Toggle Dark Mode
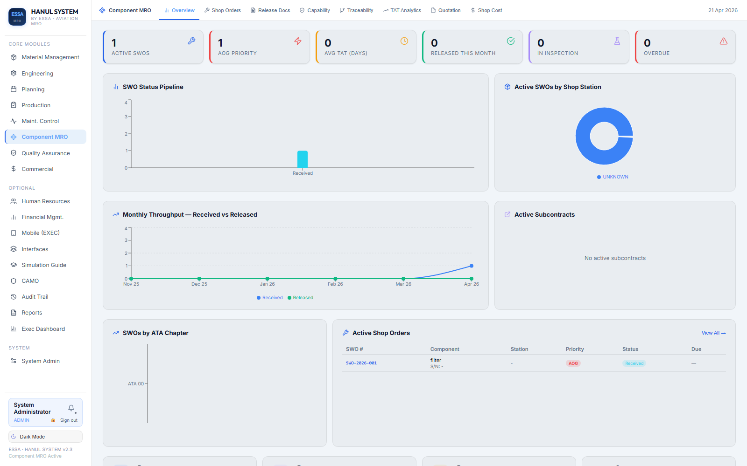The width and height of the screenshot is (747, 466). 45,437
